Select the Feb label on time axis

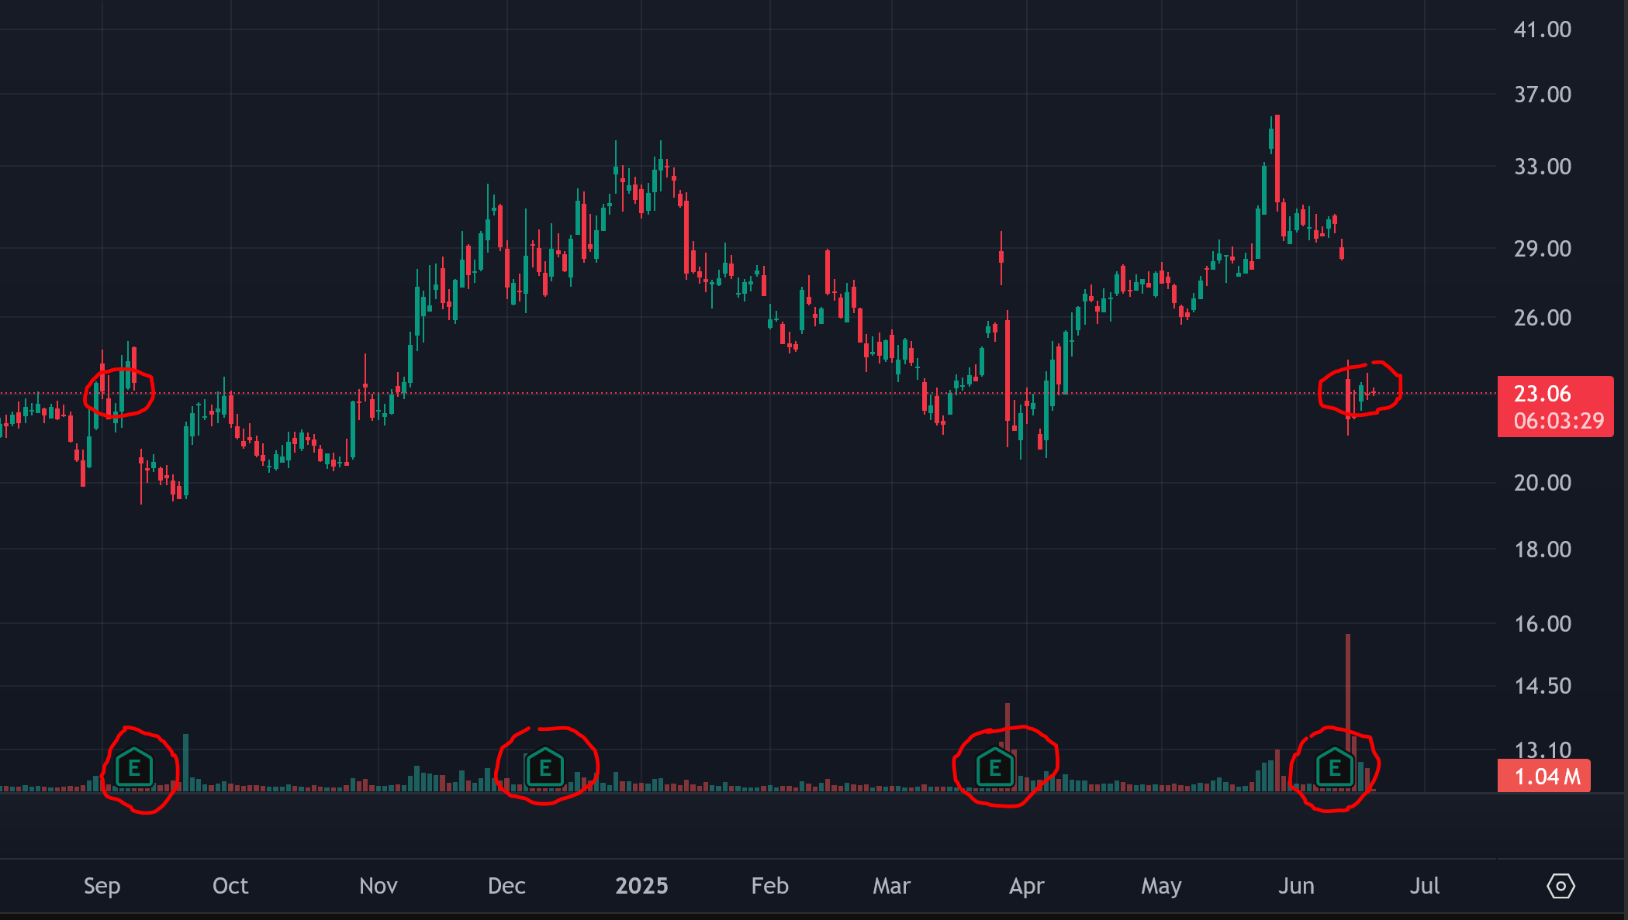coord(769,886)
